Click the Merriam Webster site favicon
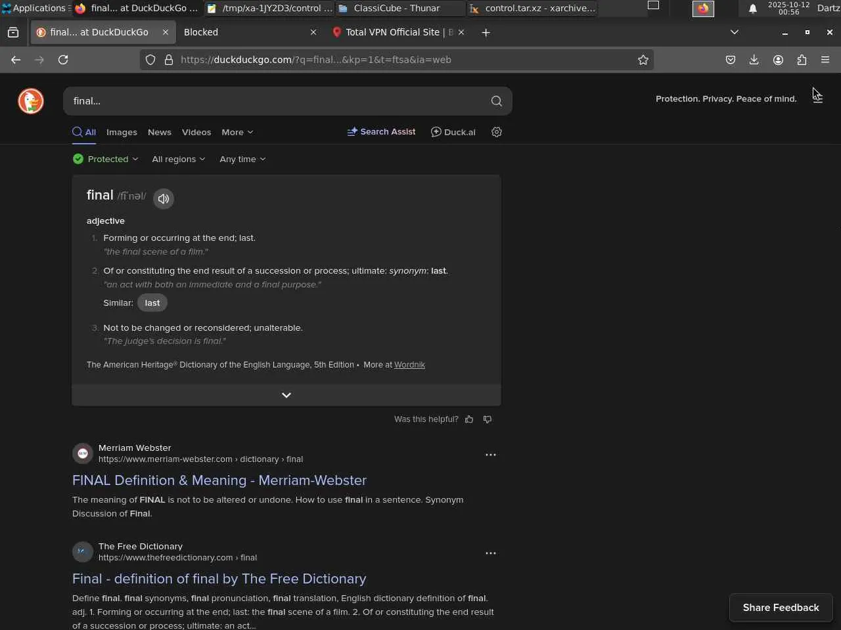The width and height of the screenshot is (841, 630). click(83, 453)
